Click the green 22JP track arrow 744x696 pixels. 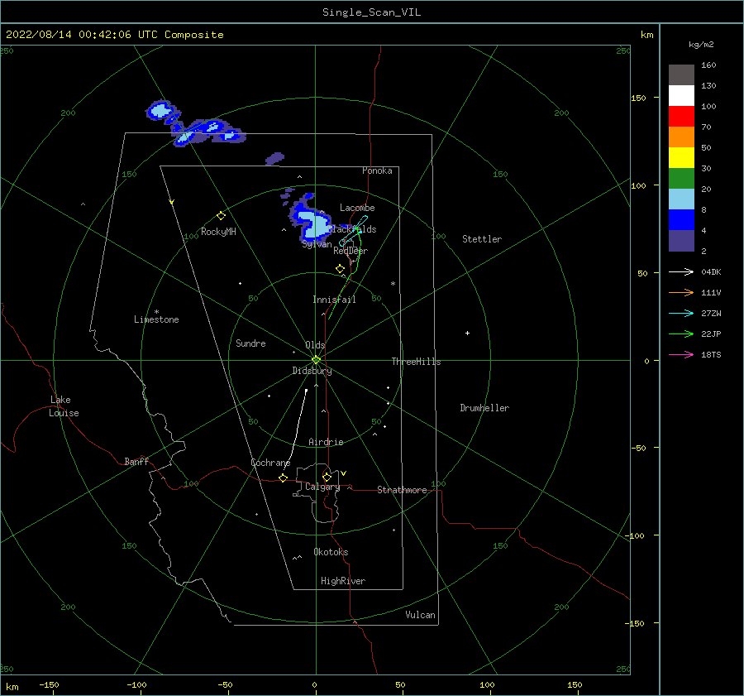pos(681,334)
